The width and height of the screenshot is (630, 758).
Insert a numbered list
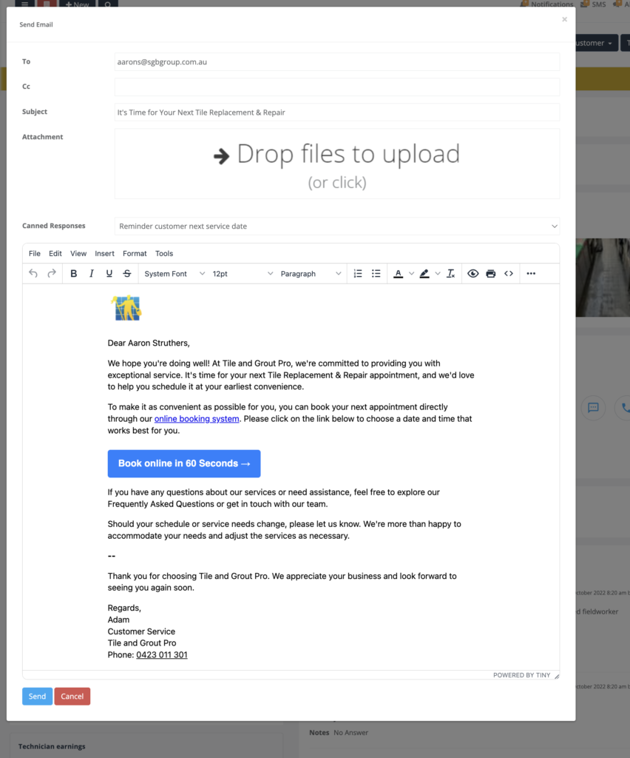point(358,274)
